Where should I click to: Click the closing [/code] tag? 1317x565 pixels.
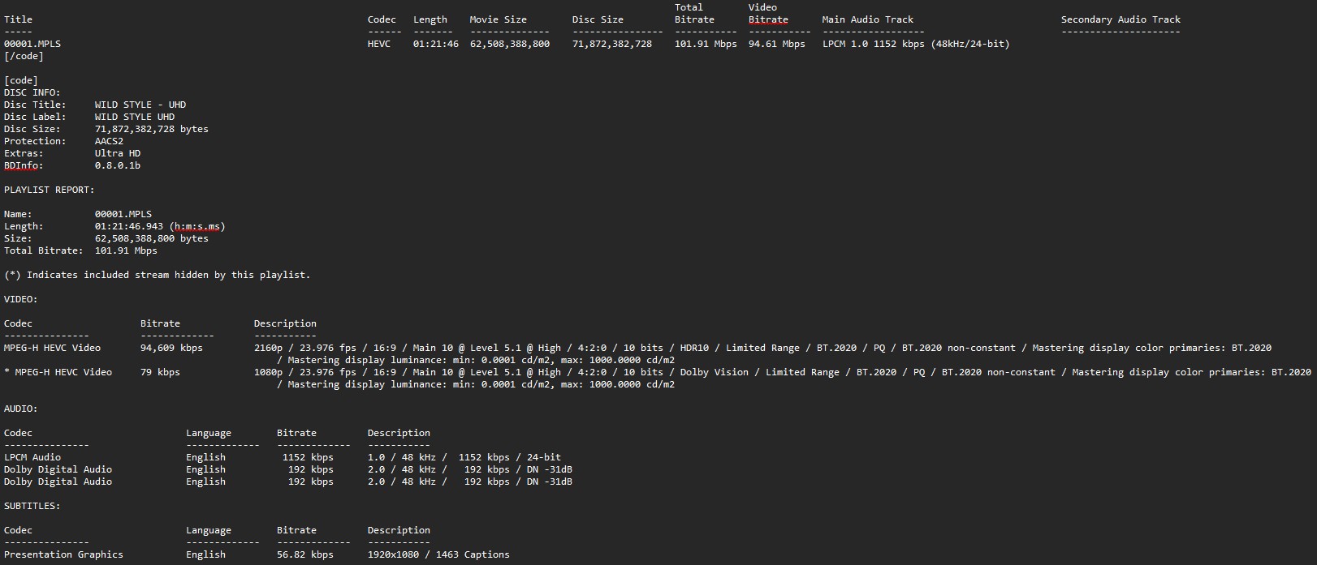tap(24, 56)
